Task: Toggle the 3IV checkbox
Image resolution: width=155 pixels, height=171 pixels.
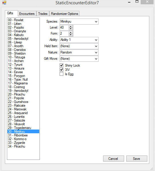Action: tap(62, 69)
